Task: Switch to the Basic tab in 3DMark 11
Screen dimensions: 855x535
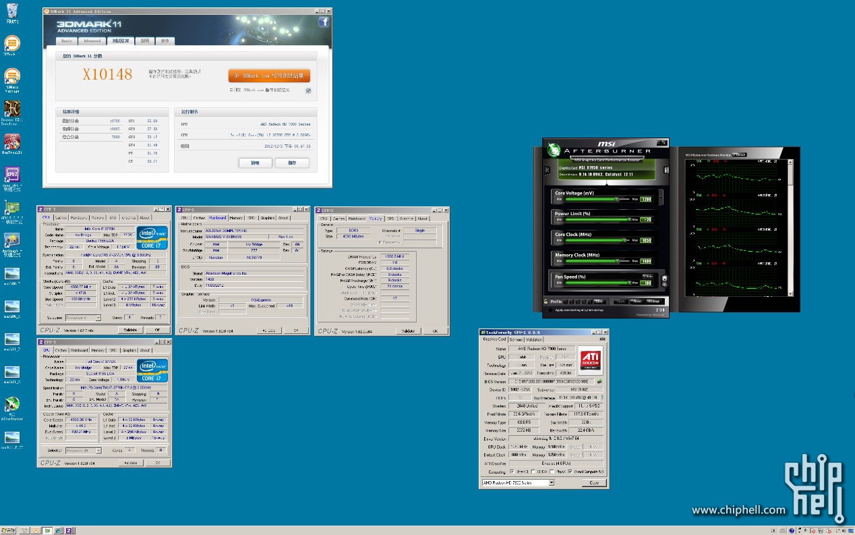Action: tap(67, 41)
